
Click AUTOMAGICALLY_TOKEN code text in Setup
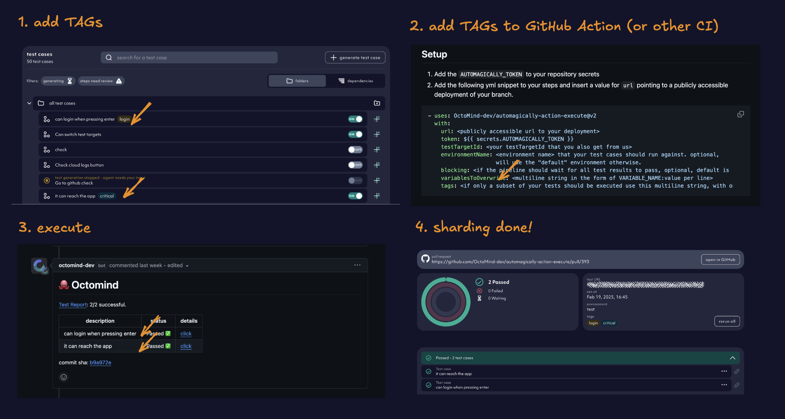coord(491,74)
